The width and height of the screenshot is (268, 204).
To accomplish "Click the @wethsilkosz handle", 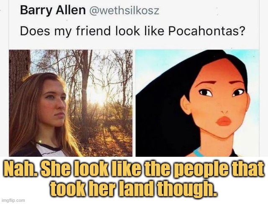I will click(x=124, y=11).
